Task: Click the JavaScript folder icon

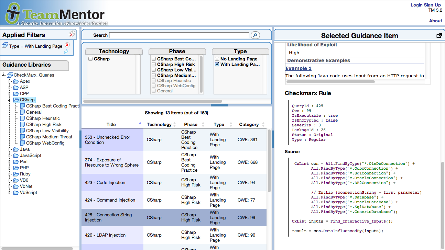Action: point(16,156)
